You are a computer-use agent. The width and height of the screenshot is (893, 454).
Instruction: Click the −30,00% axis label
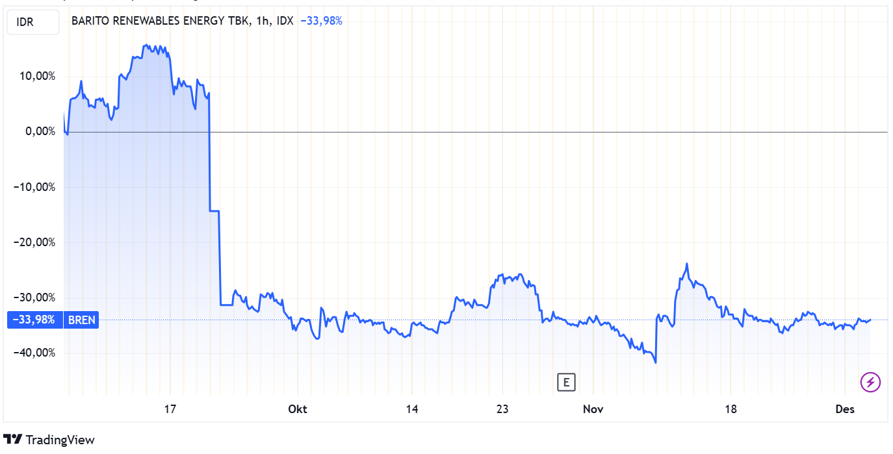click(34, 297)
